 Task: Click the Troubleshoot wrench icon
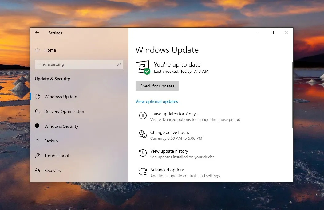pos(37,156)
